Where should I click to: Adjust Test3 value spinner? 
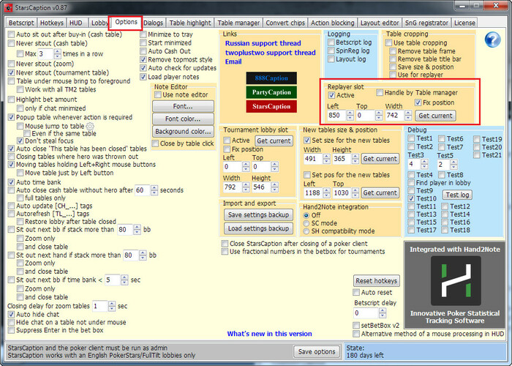click(424, 164)
